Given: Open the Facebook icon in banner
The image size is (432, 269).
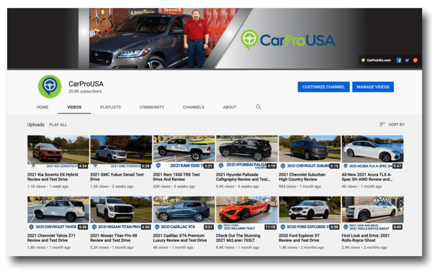Looking at the screenshot, I should [x=399, y=60].
